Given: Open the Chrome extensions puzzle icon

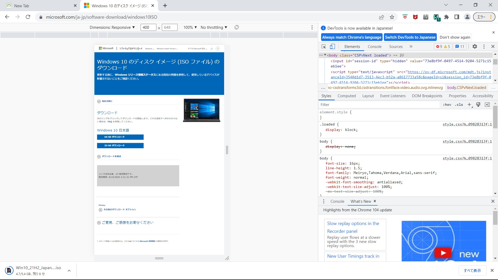Looking at the screenshot, I should point(446,17).
